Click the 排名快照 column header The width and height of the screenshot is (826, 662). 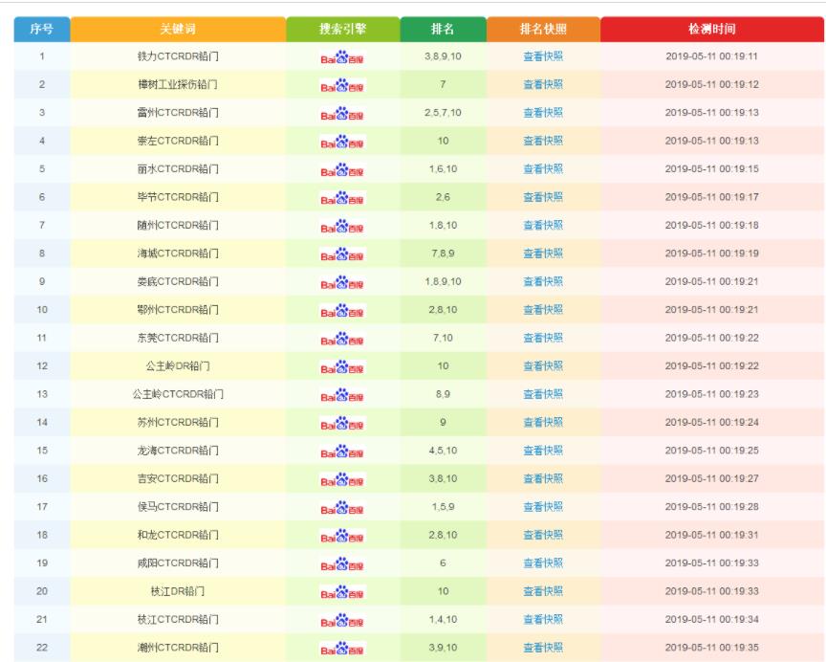543,29
